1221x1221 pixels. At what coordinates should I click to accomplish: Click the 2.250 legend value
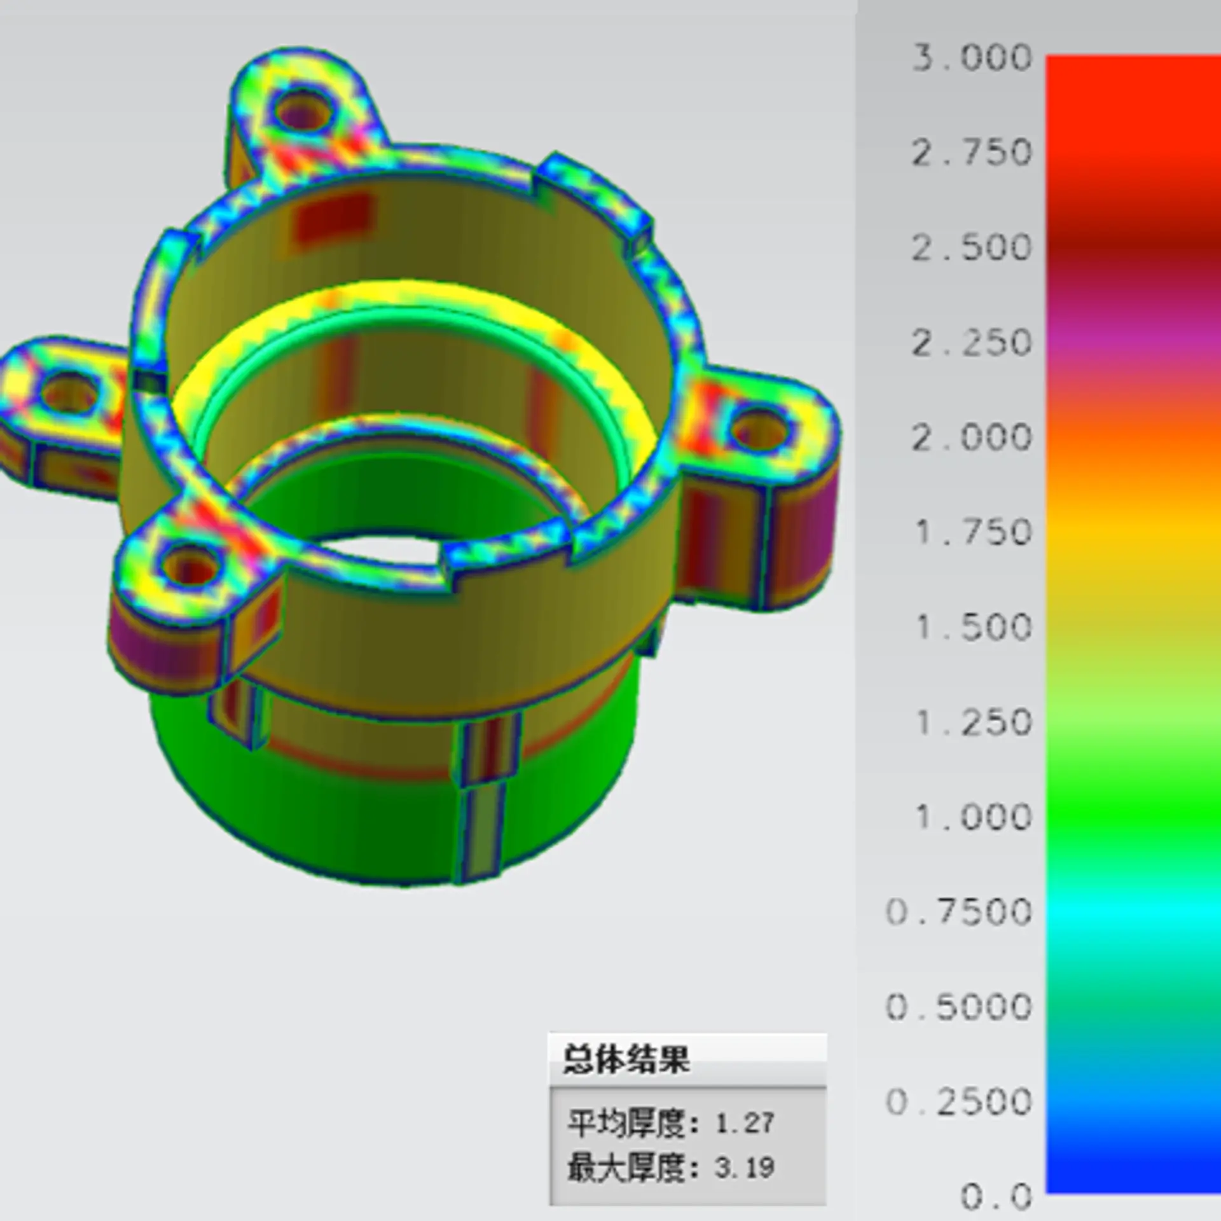972,343
